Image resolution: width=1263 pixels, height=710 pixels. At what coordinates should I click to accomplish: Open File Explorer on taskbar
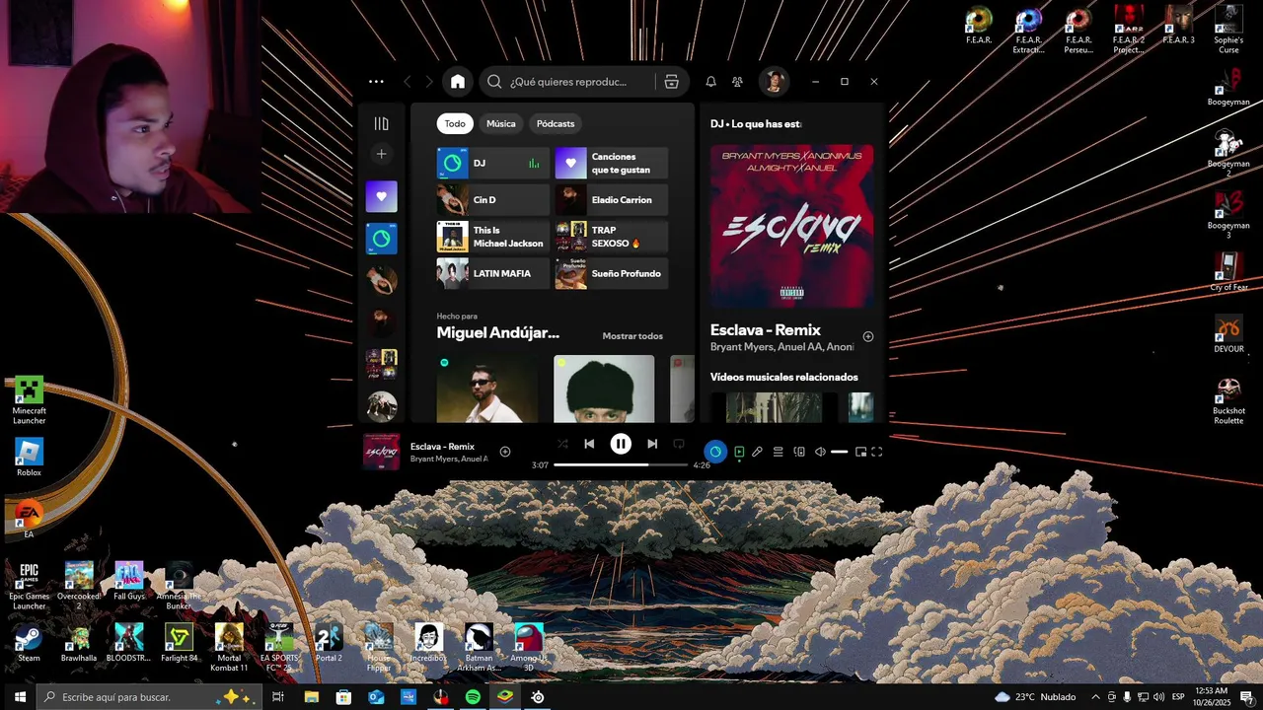click(x=311, y=697)
